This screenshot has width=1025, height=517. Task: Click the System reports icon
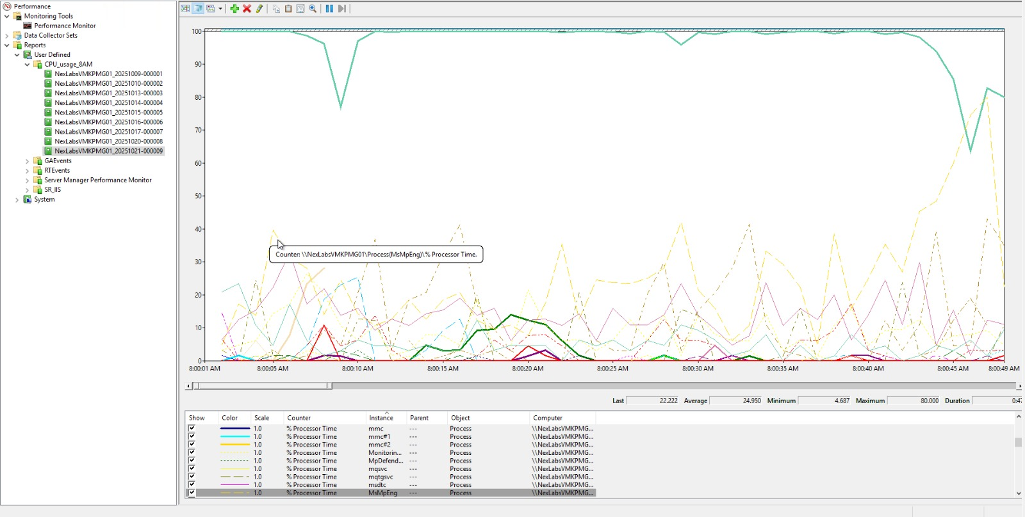click(x=28, y=199)
